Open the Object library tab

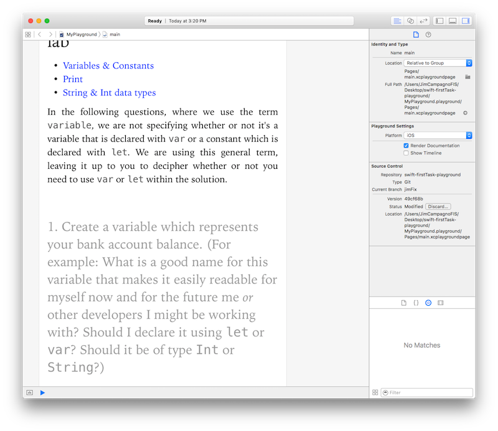tap(428, 303)
